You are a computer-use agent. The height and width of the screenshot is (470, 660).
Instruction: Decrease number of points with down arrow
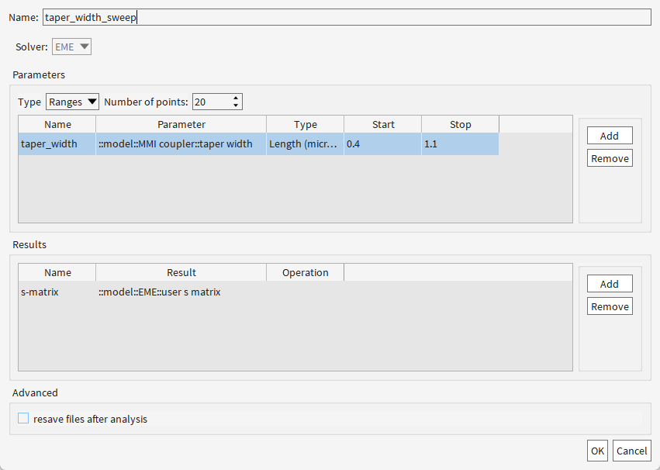236,105
